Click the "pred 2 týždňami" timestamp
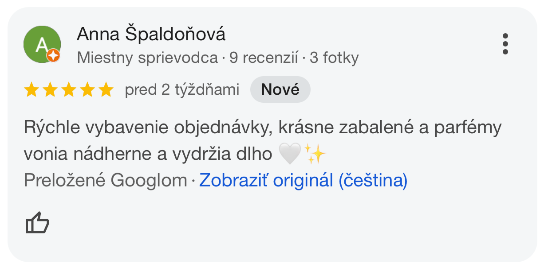This screenshot has width=544, height=267. pos(182,90)
